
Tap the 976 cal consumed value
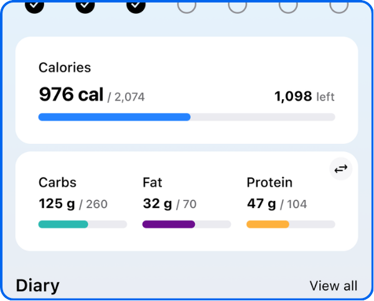click(x=71, y=94)
